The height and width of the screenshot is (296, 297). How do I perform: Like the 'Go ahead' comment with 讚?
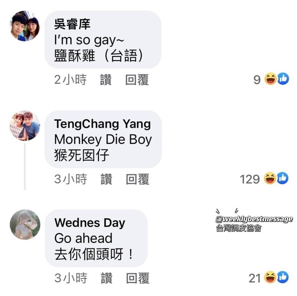[x=107, y=278]
